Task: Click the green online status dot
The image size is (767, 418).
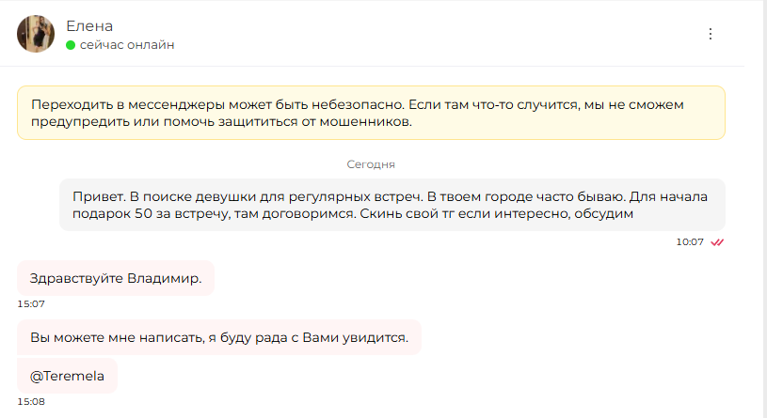Action: pos(71,45)
